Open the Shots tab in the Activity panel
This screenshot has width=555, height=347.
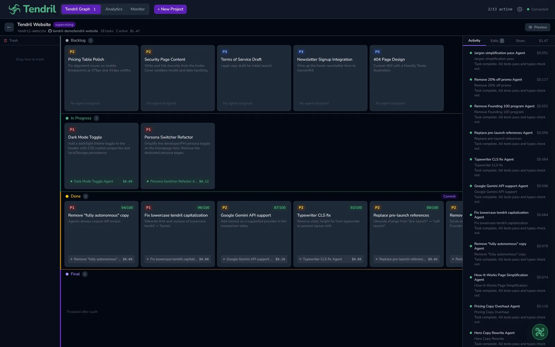coord(520,41)
